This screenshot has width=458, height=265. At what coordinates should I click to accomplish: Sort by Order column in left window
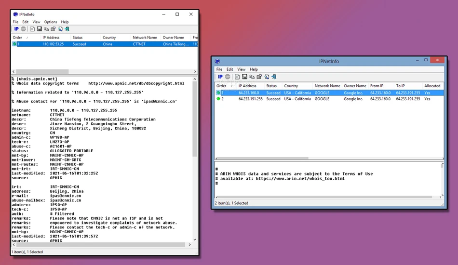[x=26, y=38]
